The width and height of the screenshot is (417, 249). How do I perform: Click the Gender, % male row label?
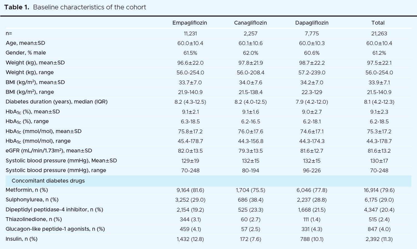click(x=26, y=53)
